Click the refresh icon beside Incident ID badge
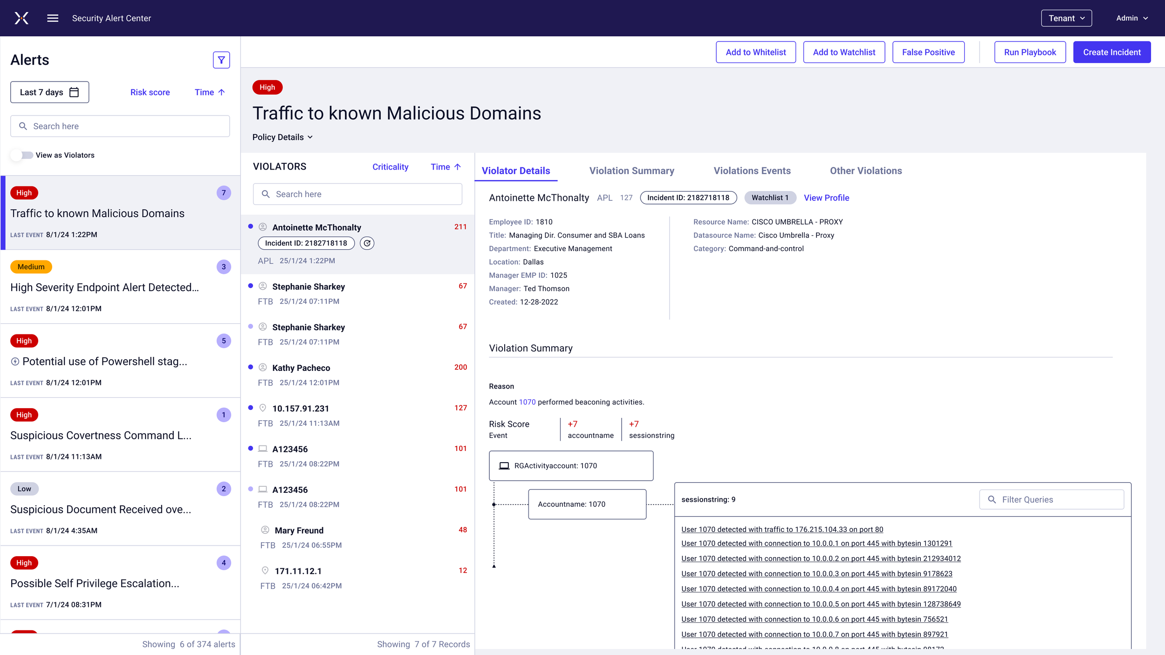 [367, 243]
